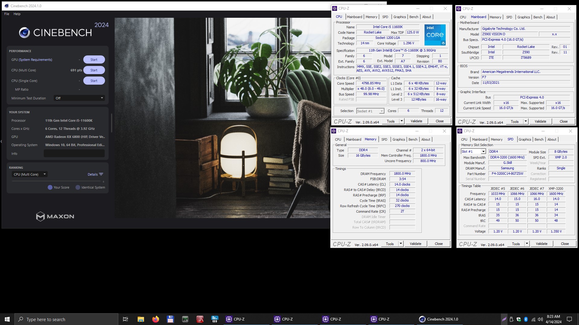Switch to About tab in the SPD window
579x325 pixels.
point(552,139)
